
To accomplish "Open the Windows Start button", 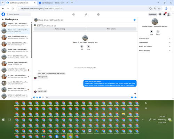I will 3,120.
